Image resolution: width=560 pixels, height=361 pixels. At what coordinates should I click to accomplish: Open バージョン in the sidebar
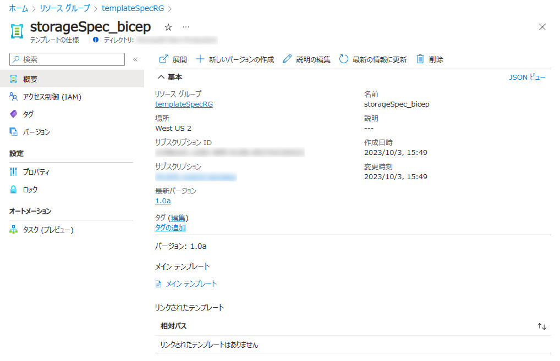pos(36,132)
